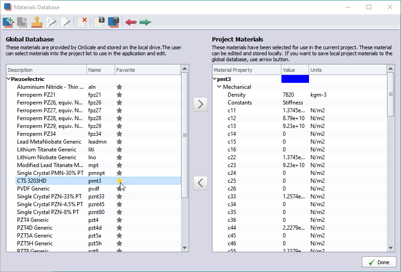The height and width of the screenshot is (272, 401).
Task: Click the Done button
Action: [x=379, y=262]
